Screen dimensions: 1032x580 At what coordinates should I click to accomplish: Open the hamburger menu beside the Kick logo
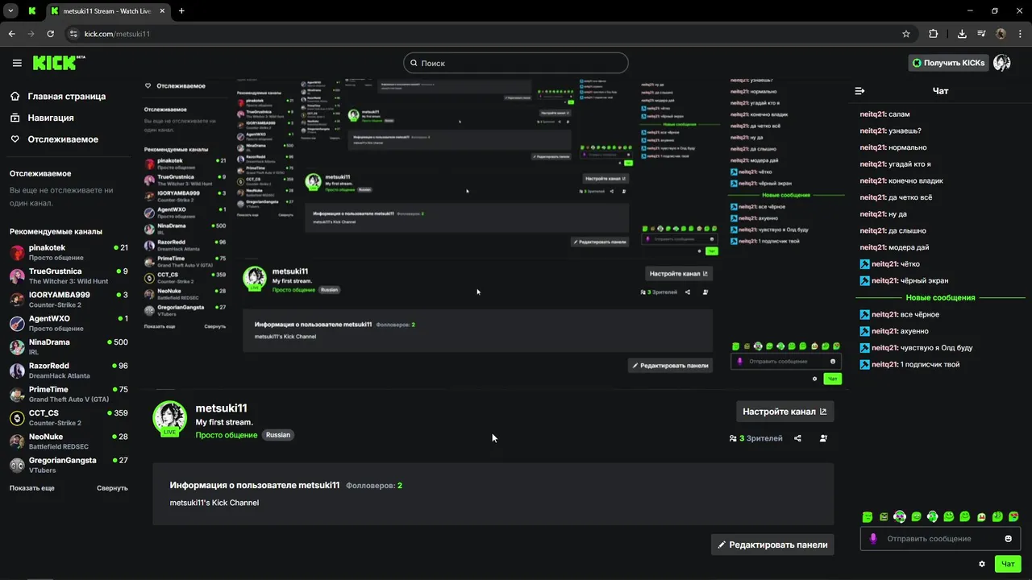tap(17, 63)
